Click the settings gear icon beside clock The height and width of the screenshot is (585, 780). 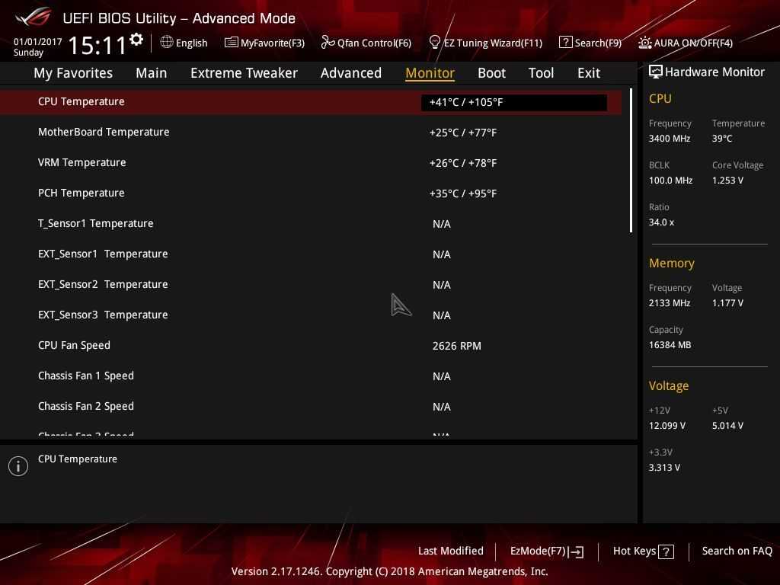point(136,40)
